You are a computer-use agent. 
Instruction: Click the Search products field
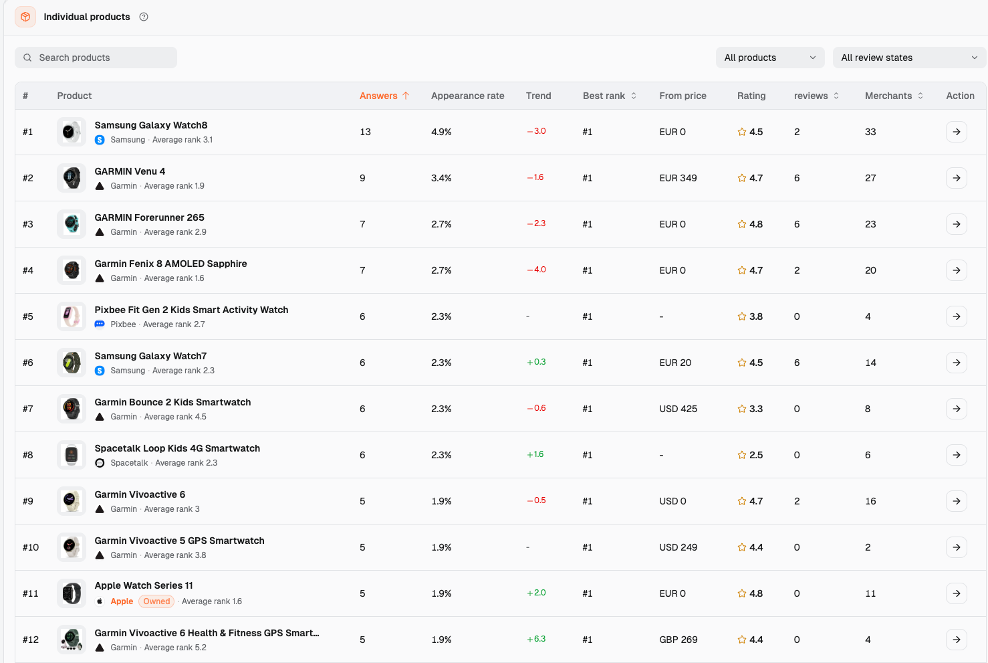pyautogui.click(x=96, y=58)
